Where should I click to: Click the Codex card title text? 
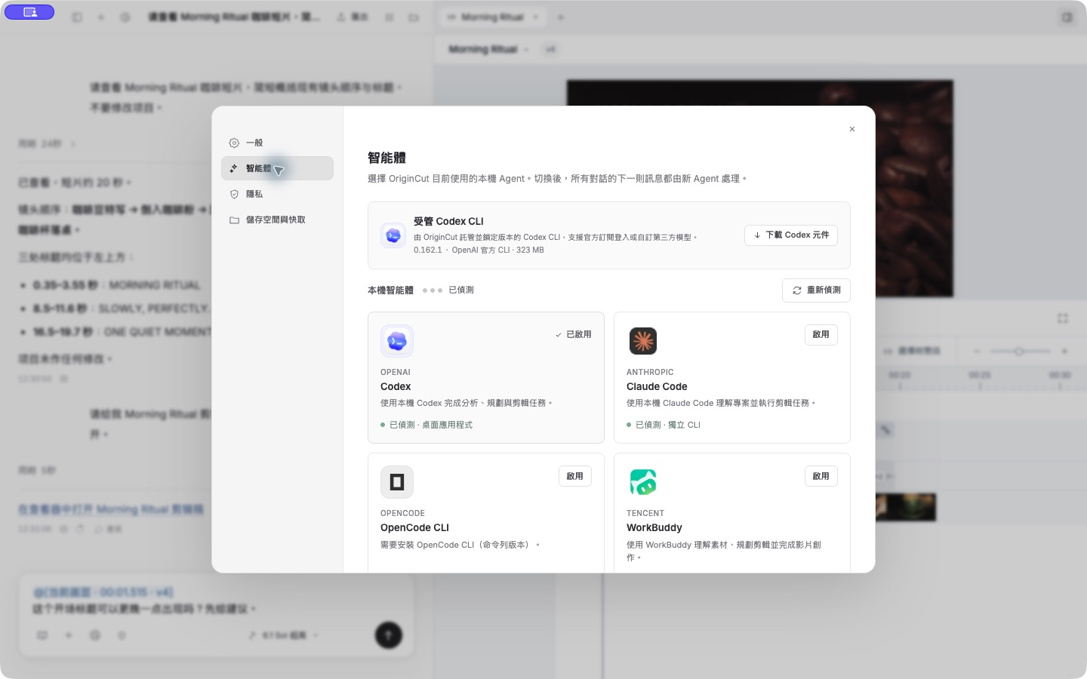tap(396, 386)
